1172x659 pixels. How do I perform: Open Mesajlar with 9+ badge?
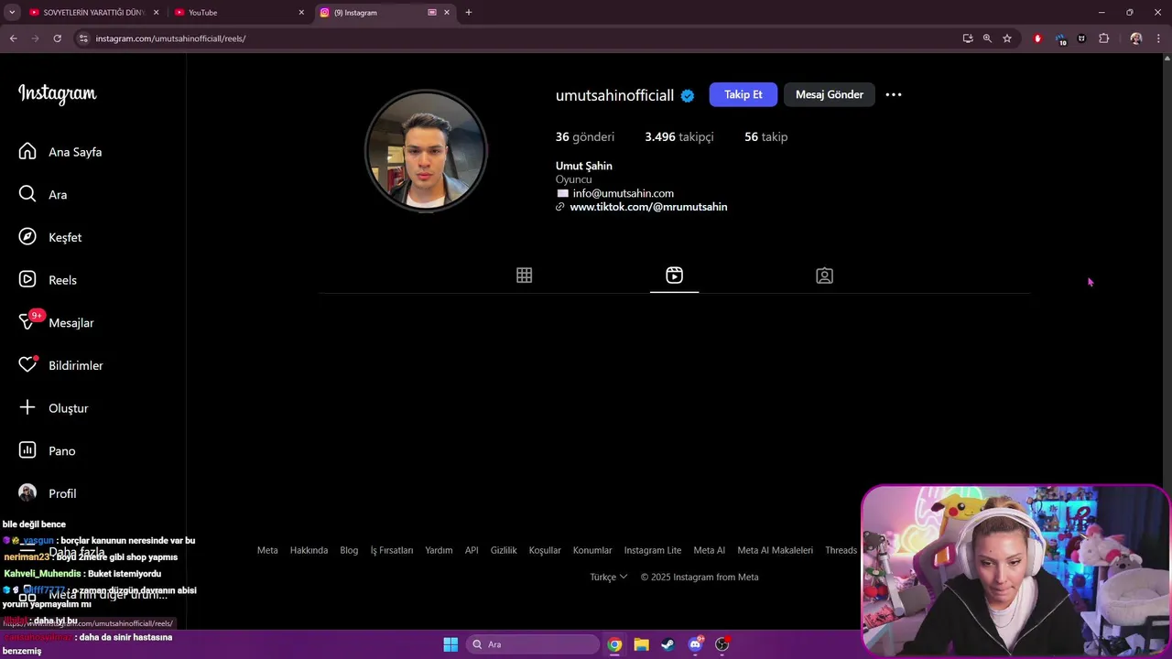[57, 322]
